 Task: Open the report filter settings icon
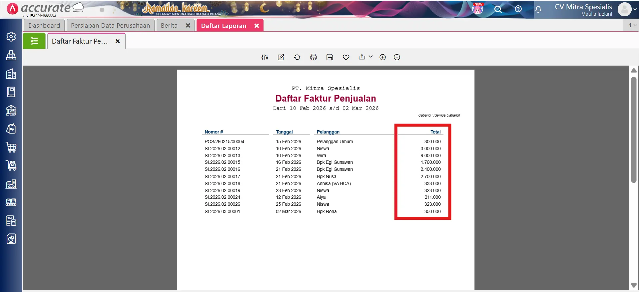coord(265,57)
